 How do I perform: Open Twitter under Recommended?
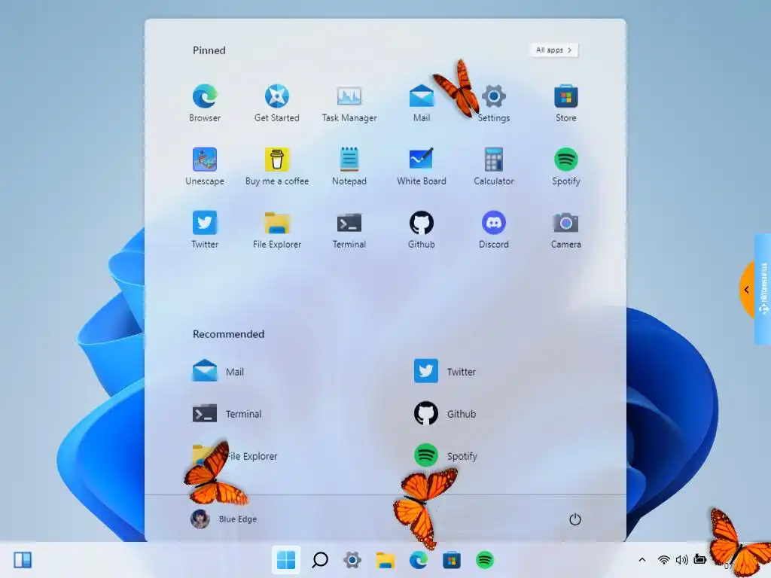point(444,372)
